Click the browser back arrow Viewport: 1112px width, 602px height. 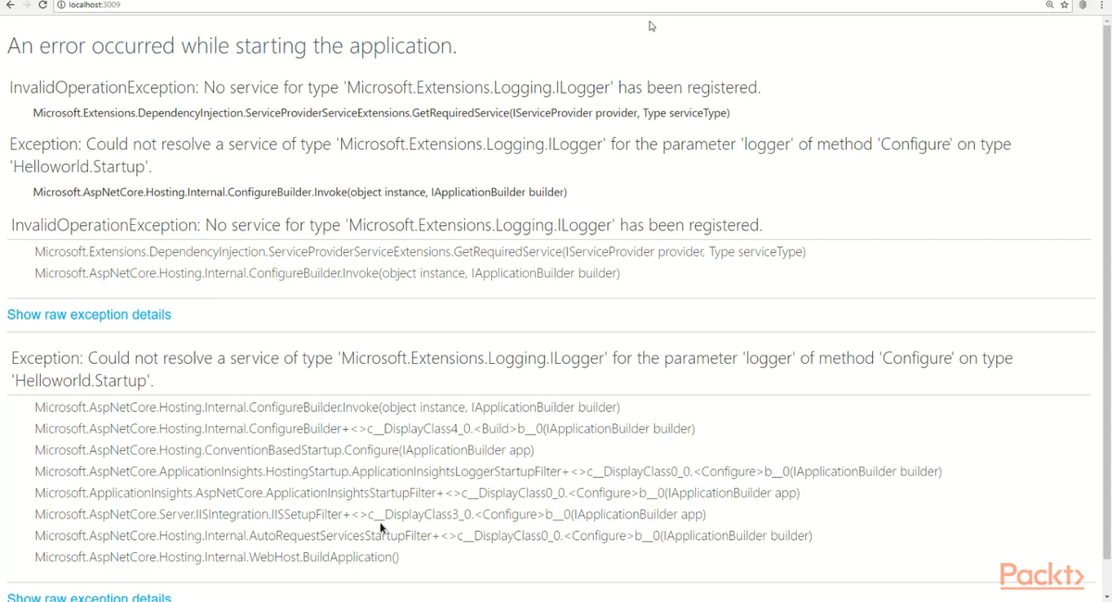9,6
